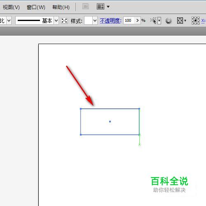
Task: Expand the 基本 brush definition arrow
Action: pos(56,21)
